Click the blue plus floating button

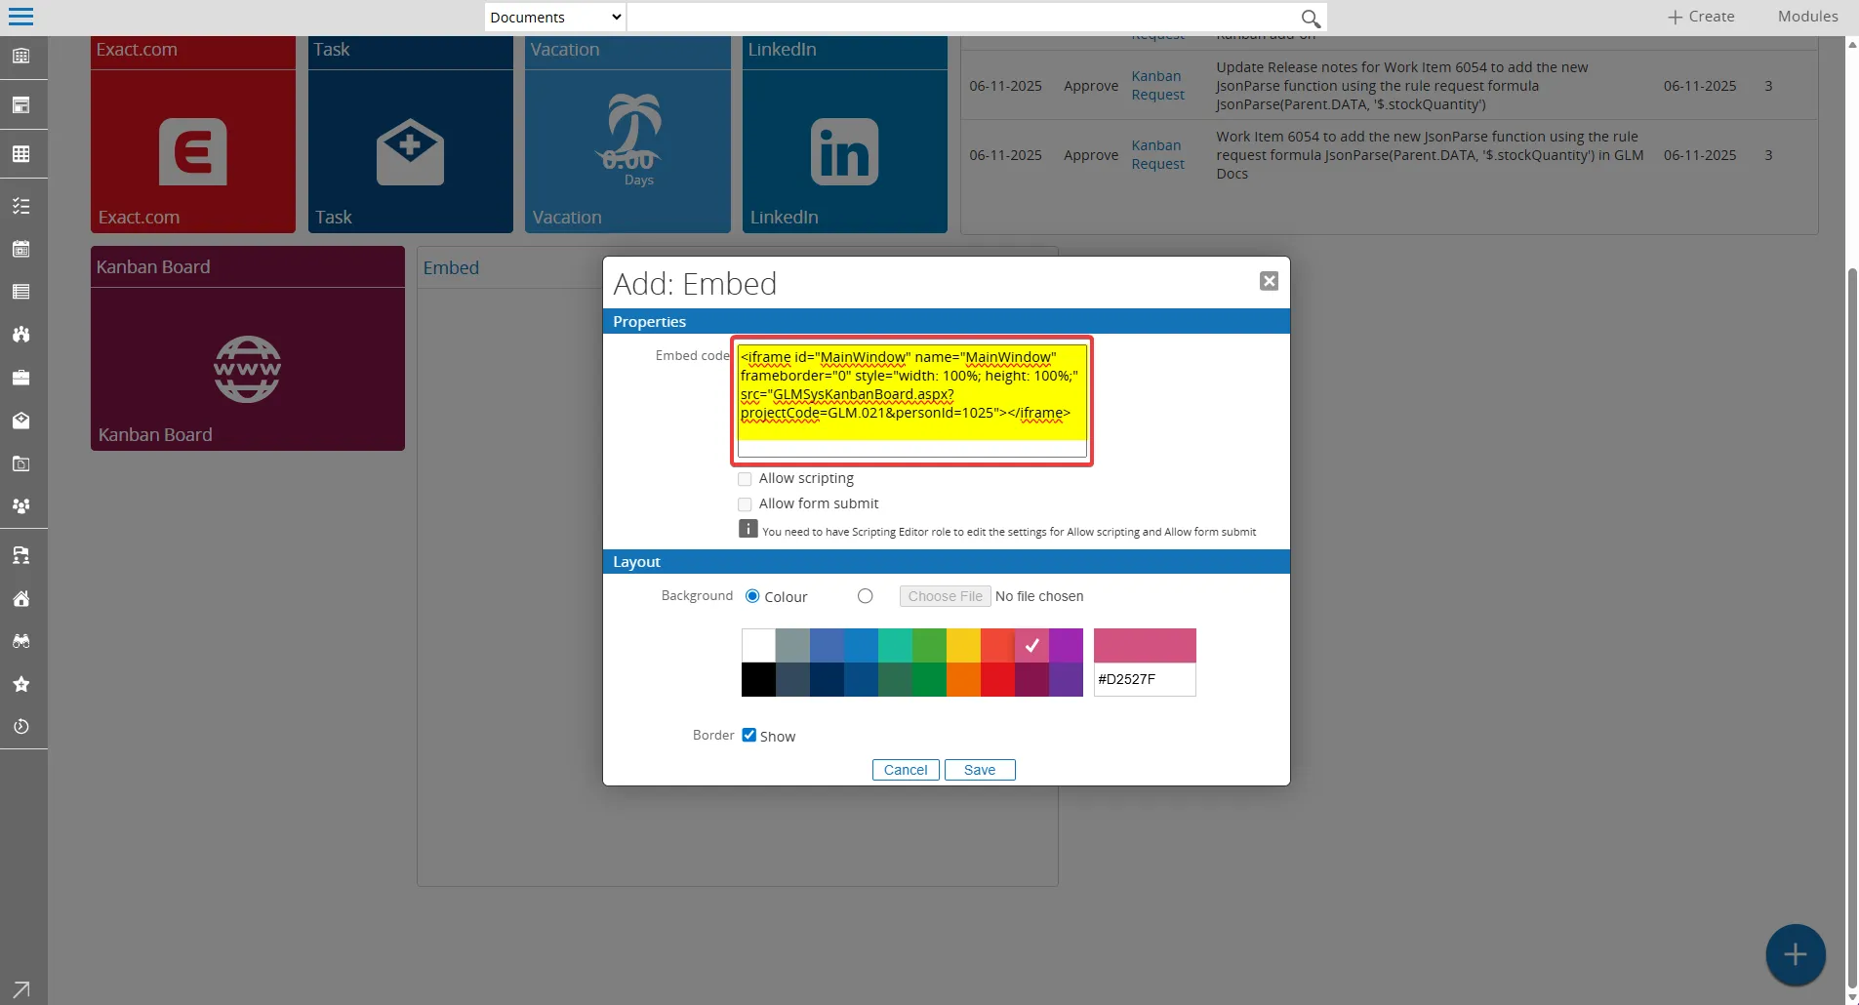(1795, 954)
